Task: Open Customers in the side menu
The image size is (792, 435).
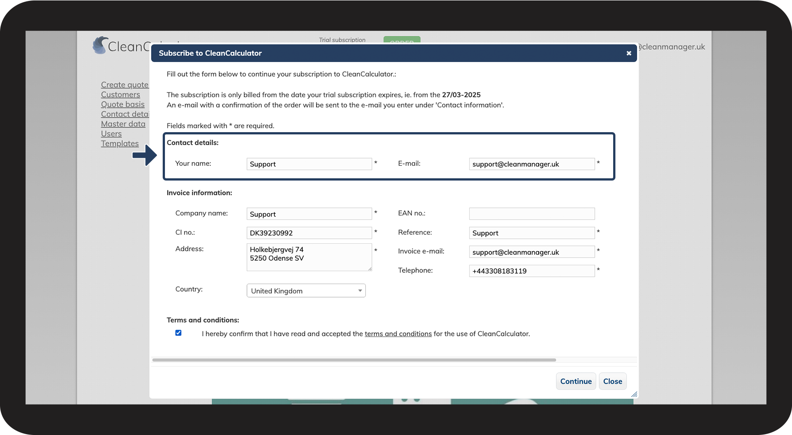Action: point(121,95)
